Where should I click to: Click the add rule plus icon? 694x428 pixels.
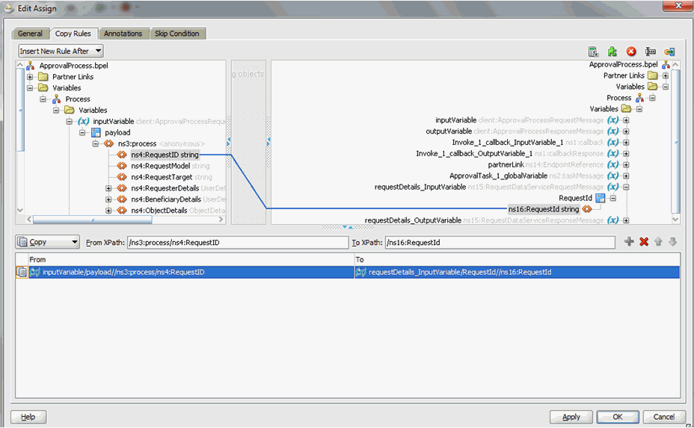click(629, 241)
